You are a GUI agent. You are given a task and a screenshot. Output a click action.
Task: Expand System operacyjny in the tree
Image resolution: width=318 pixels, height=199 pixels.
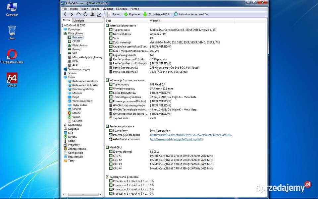click(x=79, y=69)
